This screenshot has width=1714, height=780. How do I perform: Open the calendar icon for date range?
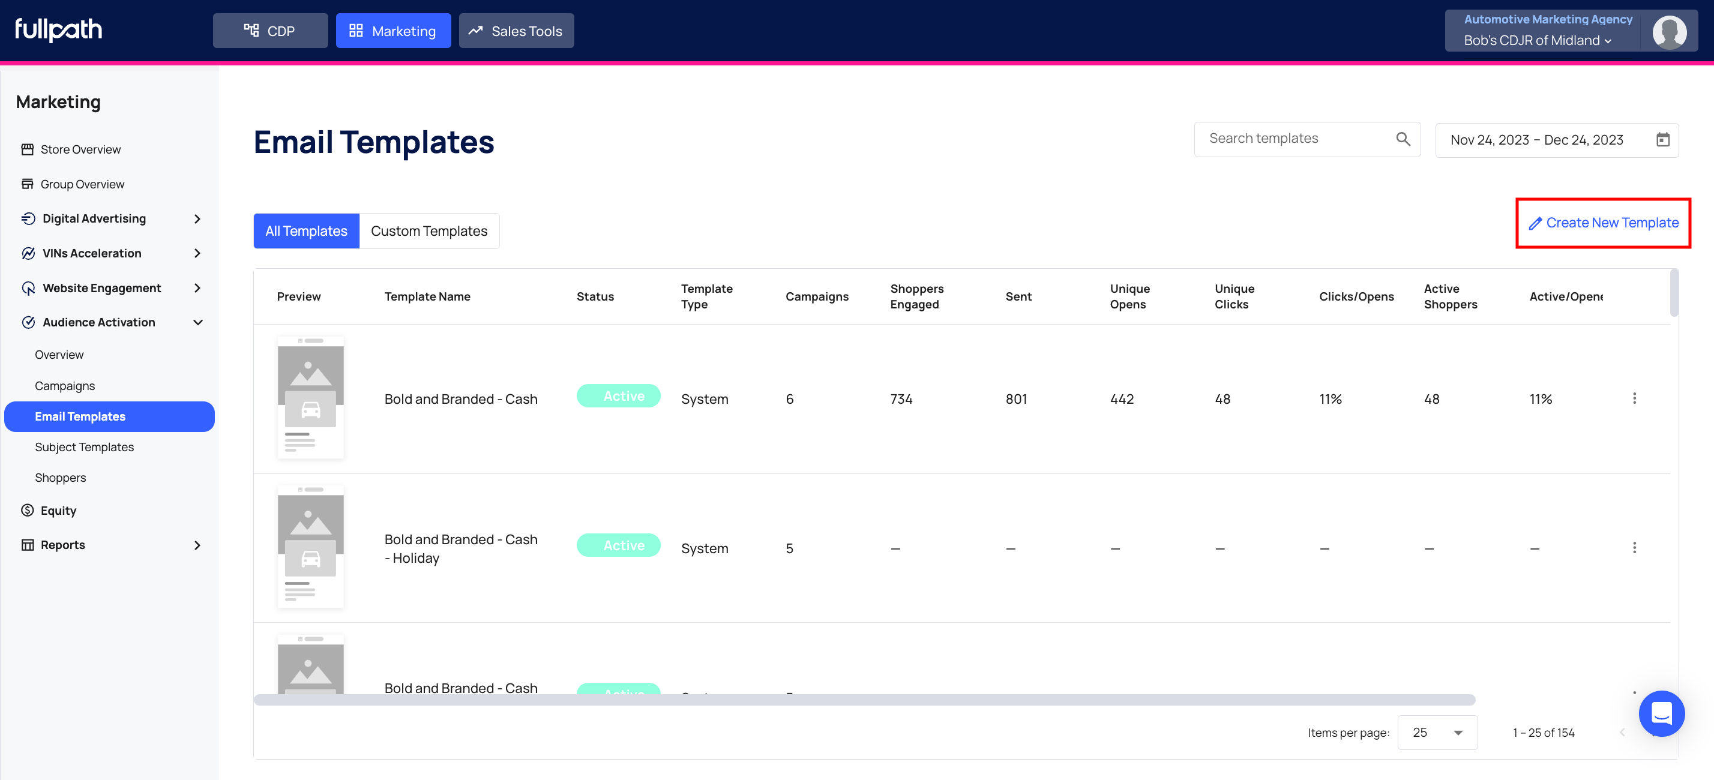click(1663, 140)
